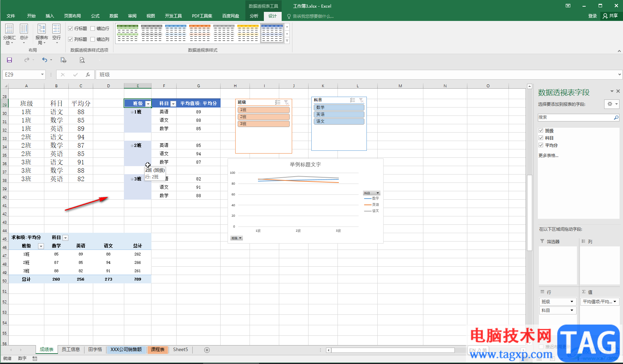Save the workbook with the save icon

click(x=9, y=60)
